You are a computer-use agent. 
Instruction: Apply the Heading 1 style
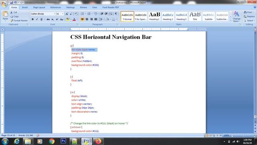click(x=154, y=16)
